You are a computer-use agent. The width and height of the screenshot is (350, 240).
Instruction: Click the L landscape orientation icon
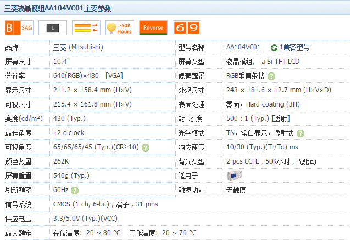[53, 27]
